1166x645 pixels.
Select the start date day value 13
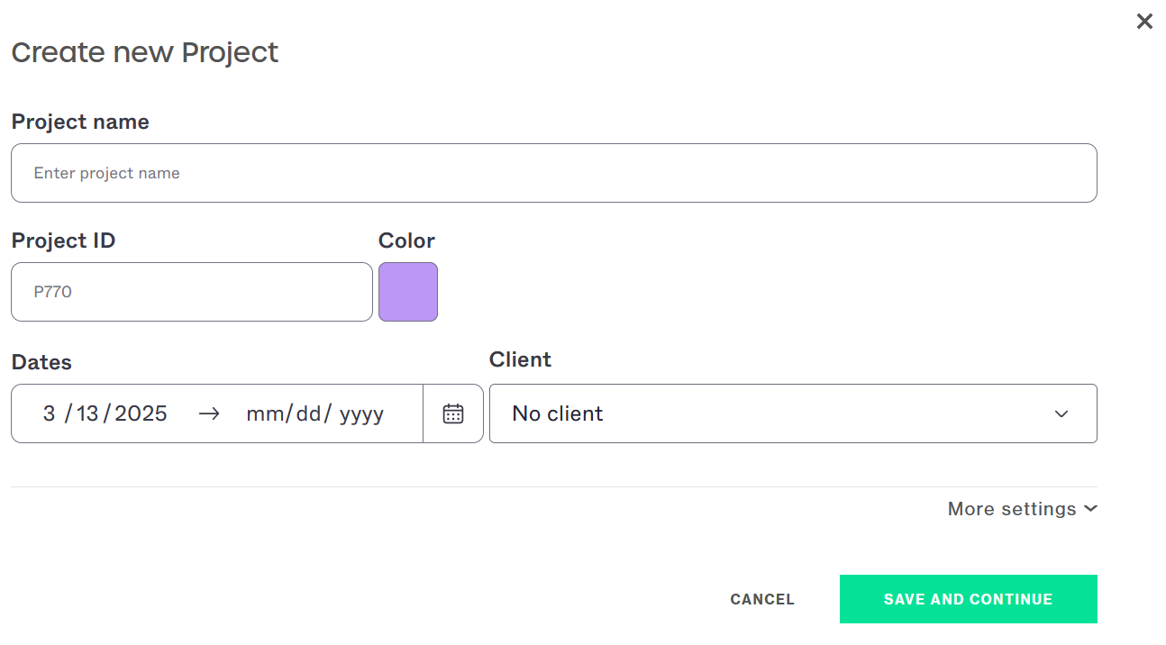click(87, 413)
